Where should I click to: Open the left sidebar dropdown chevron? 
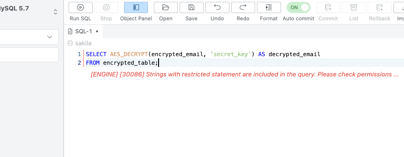(x=50, y=37)
